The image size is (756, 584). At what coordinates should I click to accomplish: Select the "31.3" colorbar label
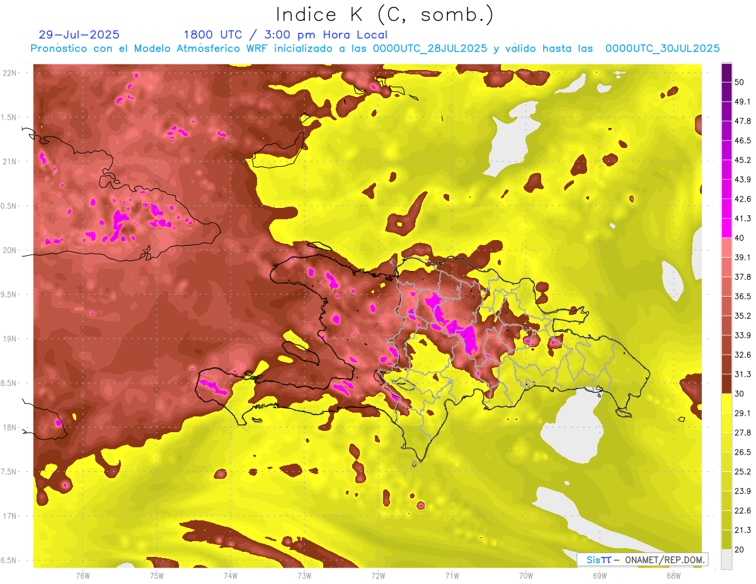point(743,374)
